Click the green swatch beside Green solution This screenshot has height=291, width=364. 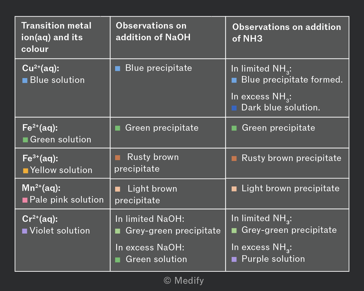click(x=25, y=140)
